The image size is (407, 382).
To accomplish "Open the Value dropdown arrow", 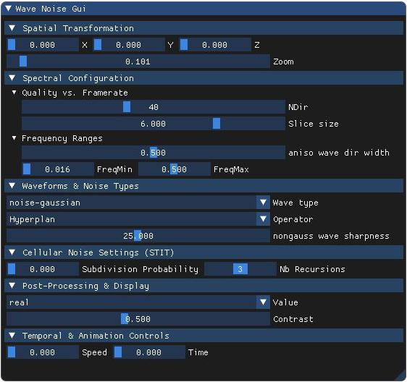I will click(x=263, y=302).
